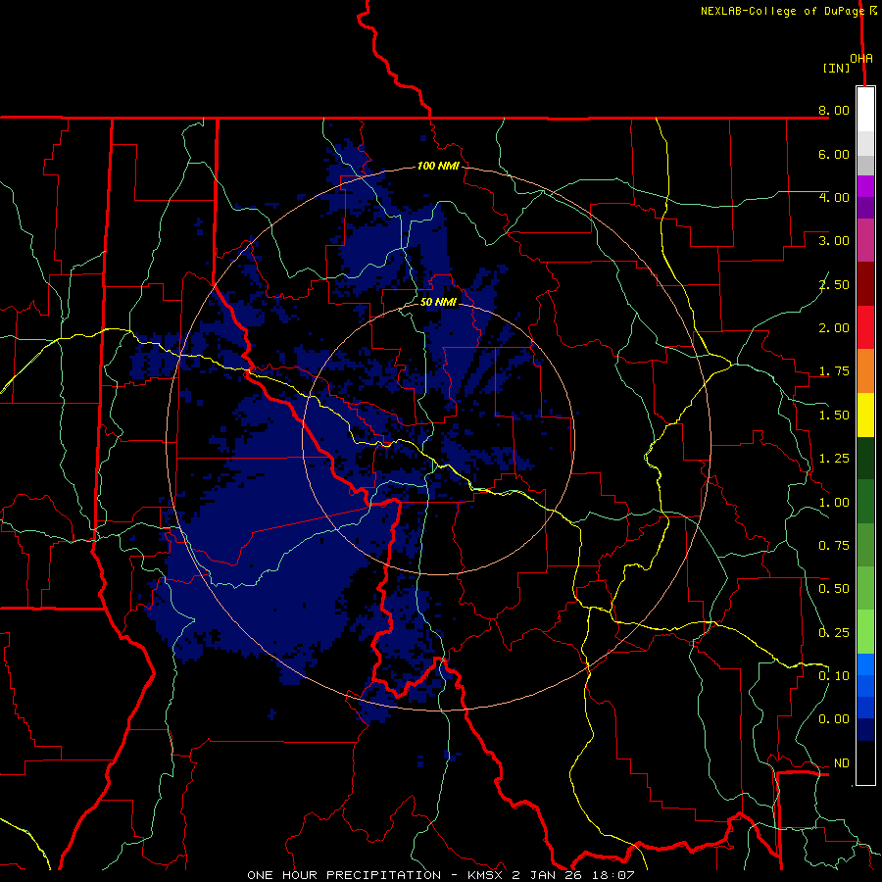This screenshot has height=882, width=882.
Task: Click the 8.00 legend value
Action: tap(834, 110)
